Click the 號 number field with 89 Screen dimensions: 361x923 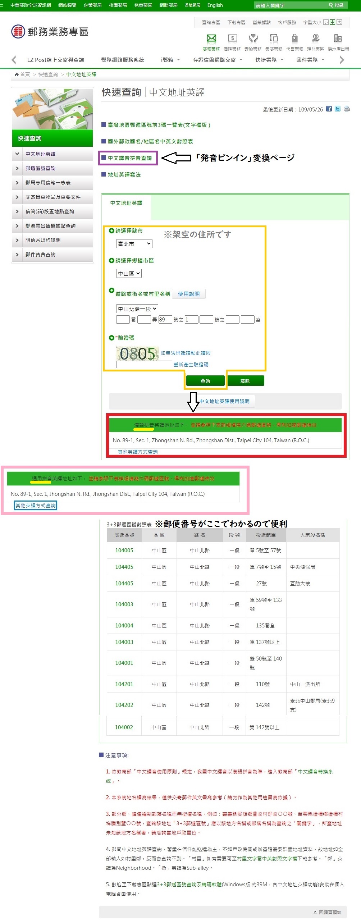[x=165, y=319]
